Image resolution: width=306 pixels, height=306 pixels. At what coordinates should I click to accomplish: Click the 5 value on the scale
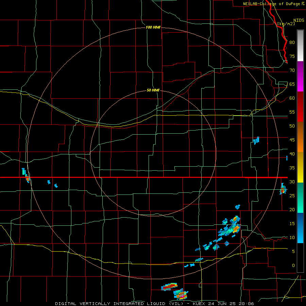coord(293,251)
